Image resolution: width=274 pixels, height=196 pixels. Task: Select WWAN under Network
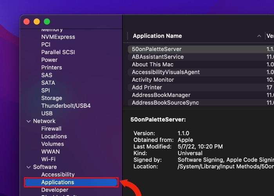(50, 152)
